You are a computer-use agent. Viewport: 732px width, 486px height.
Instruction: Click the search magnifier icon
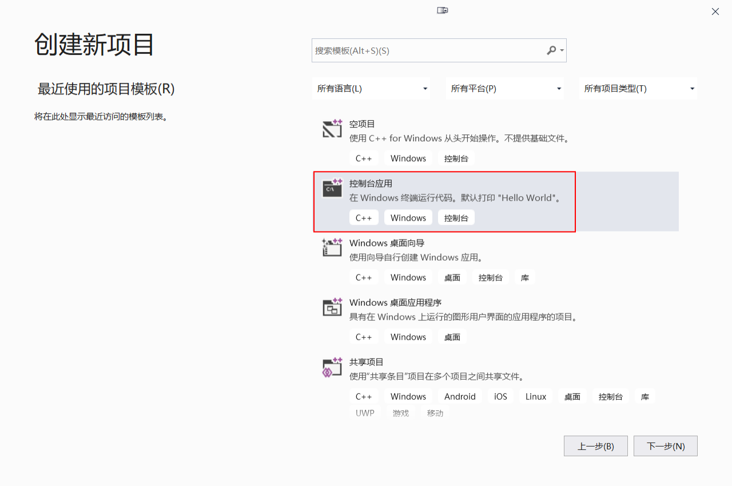pyautogui.click(x=551, y=50)
